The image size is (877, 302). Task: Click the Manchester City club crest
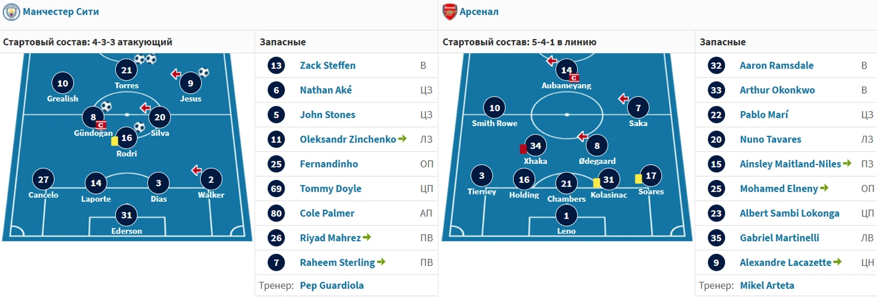point(11,11)
